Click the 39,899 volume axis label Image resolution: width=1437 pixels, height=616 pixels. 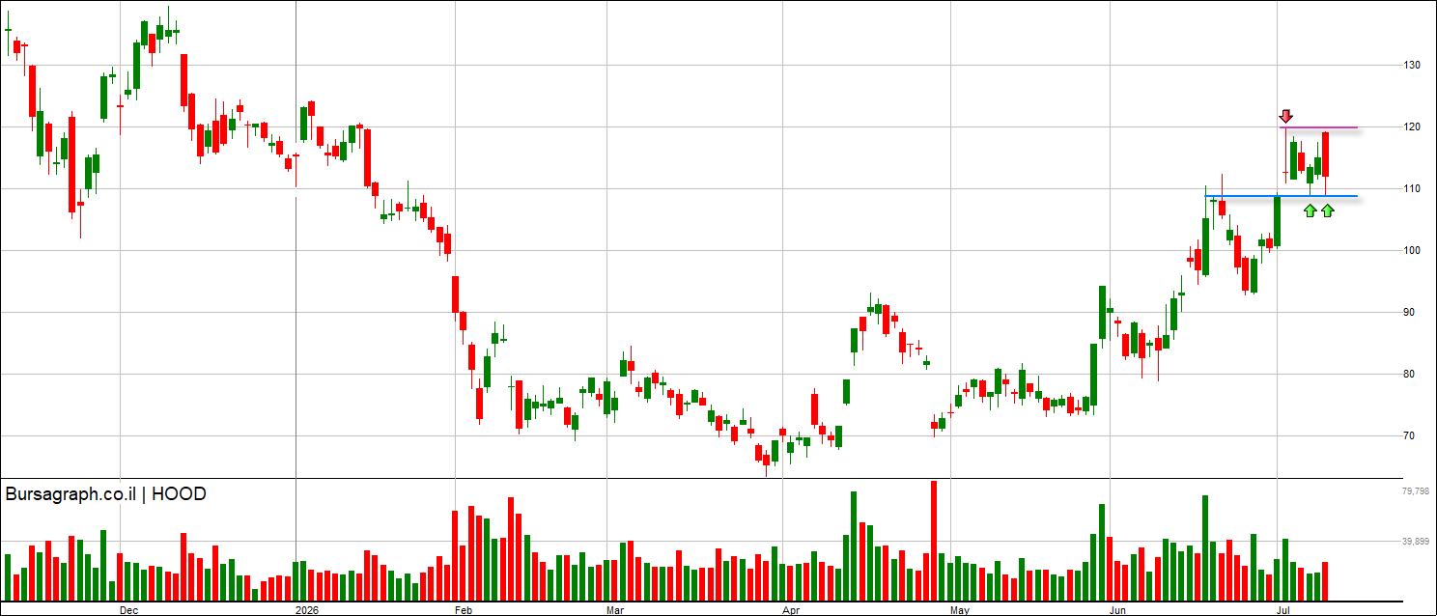coord(1415,542)
